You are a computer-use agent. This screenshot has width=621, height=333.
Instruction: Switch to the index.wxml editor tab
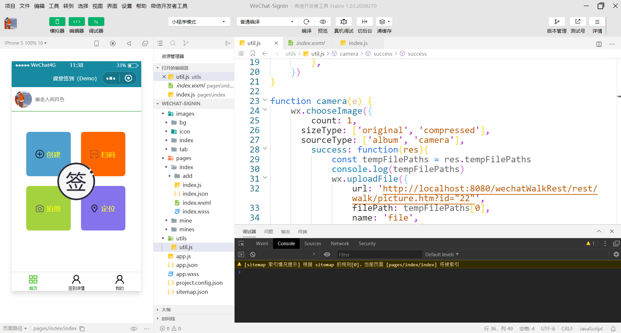point(310,43)
